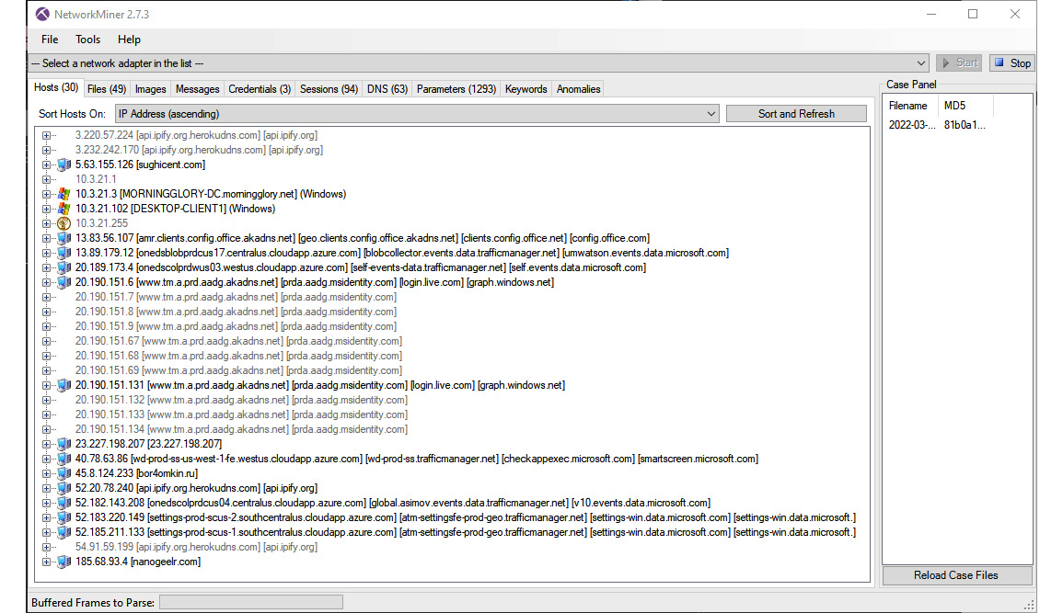This screenshot has width=1063, height=613.
Task: Click the Sort and Refresh button
Action: coord(796,114)
